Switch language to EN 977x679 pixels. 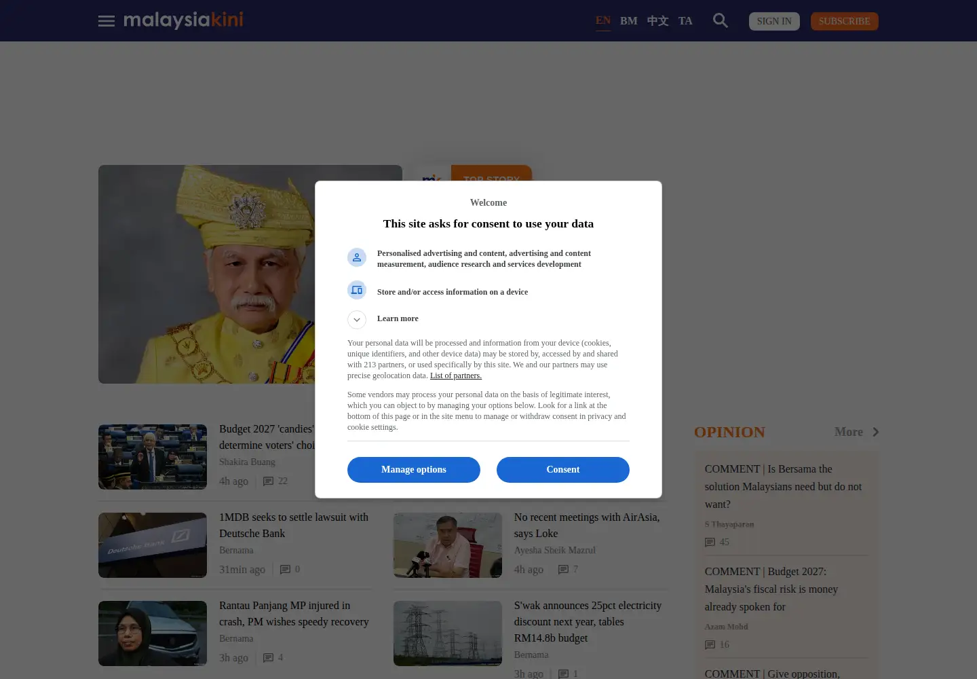coord(603,20)
